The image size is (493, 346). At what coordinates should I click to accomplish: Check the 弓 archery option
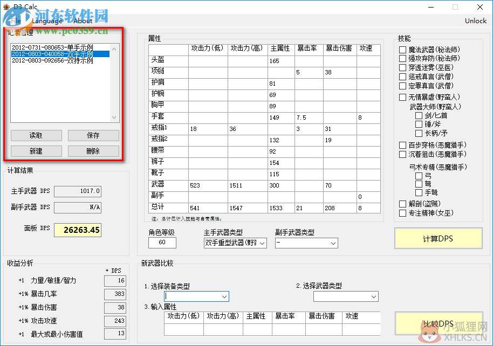pyautogui.click(x=419, y=176)
